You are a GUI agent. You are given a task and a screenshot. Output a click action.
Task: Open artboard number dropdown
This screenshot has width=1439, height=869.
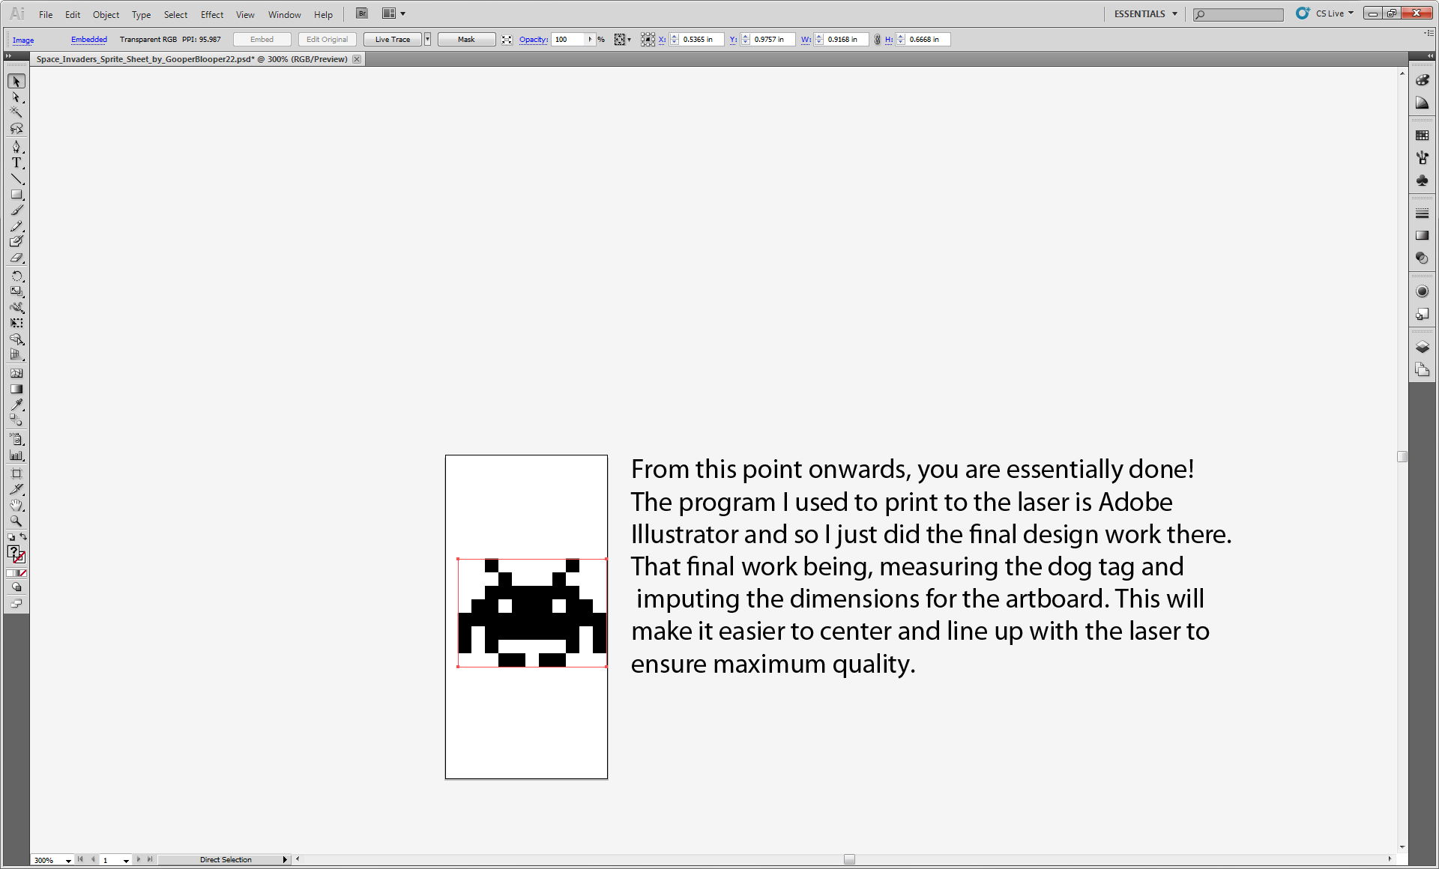(x=126, y=860)
